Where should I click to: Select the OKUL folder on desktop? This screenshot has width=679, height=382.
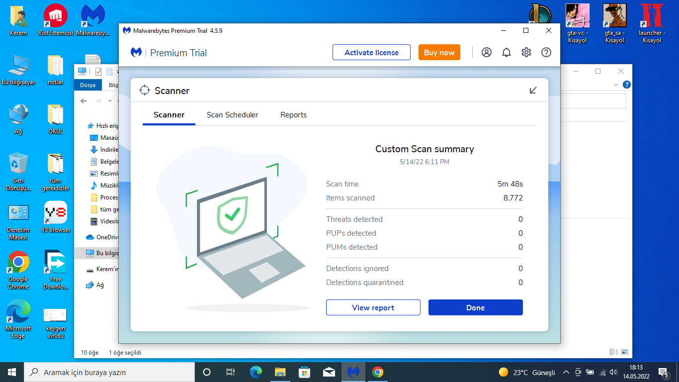click(x=56, y=119)
